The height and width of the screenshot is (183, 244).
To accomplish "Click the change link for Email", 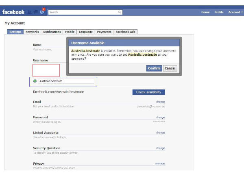I will 160,102.
